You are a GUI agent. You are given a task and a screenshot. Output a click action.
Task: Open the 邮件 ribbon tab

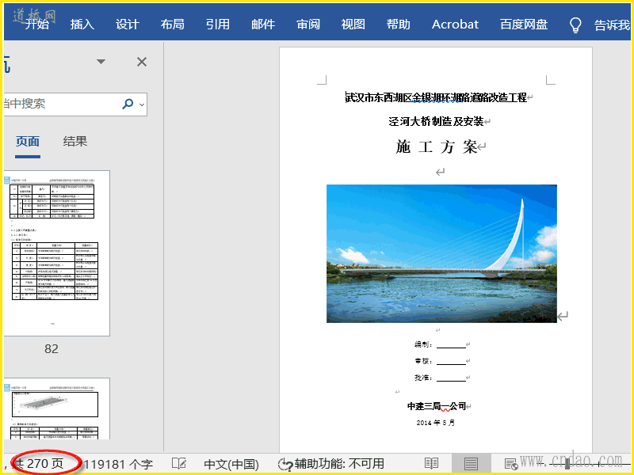click(263, 25)
